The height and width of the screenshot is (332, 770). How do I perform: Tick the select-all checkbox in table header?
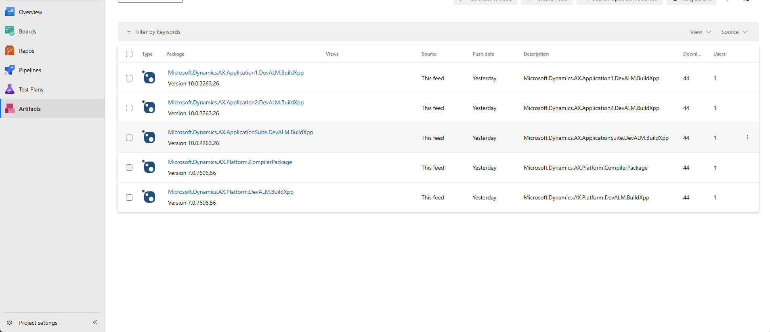(129, 54)
